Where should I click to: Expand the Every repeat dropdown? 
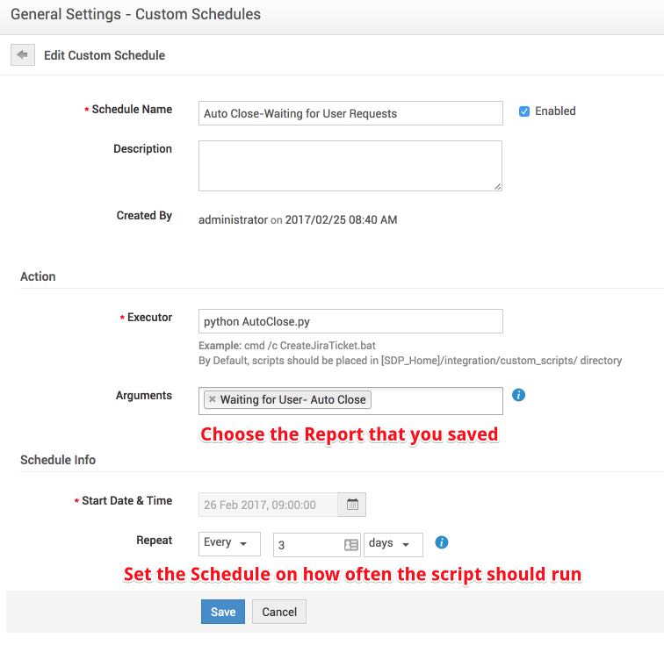tap(229, 543)
